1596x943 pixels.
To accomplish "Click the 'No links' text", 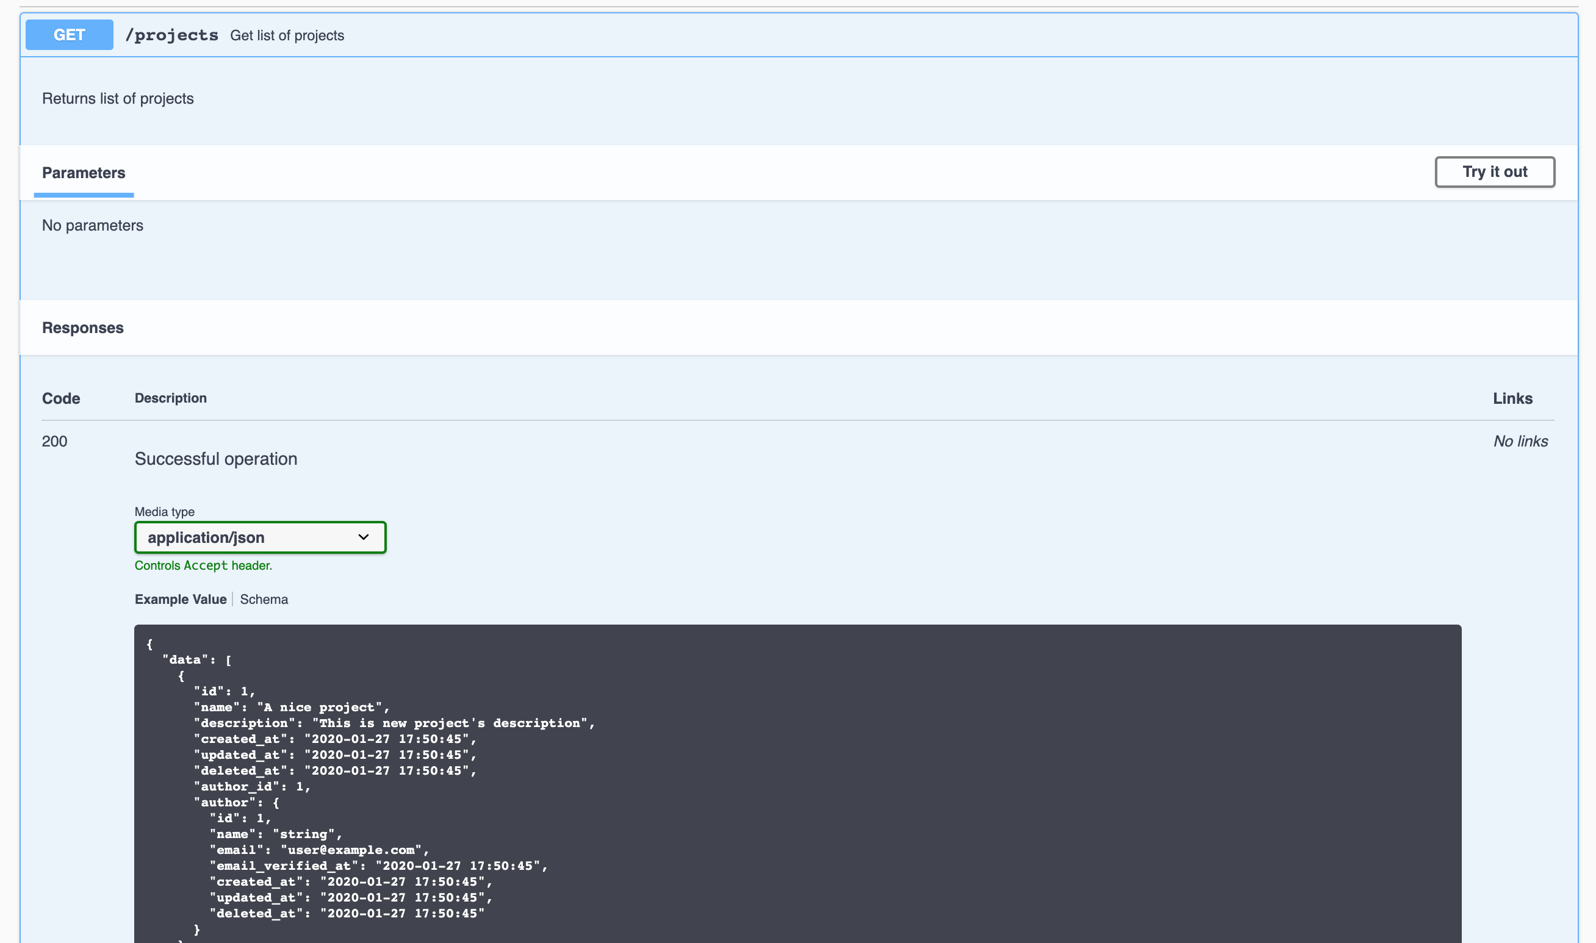I will pos(1520,442).
